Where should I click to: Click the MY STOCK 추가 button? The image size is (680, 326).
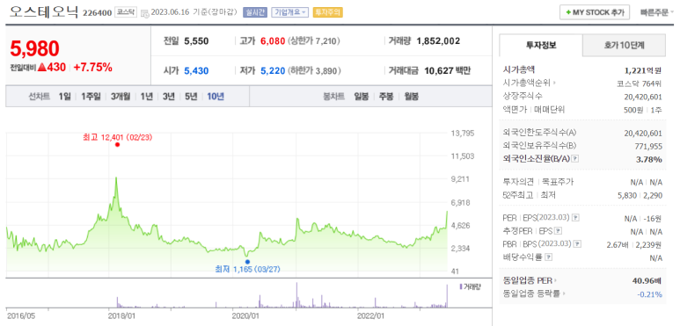pyautogui.click(x=595, y=12)
